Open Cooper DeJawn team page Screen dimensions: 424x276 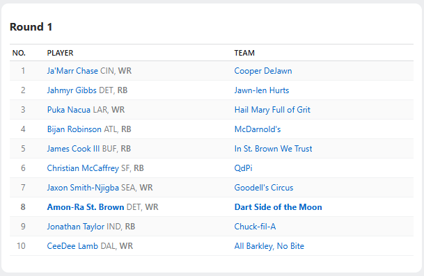pyautogui.click(x=263, y=71)
